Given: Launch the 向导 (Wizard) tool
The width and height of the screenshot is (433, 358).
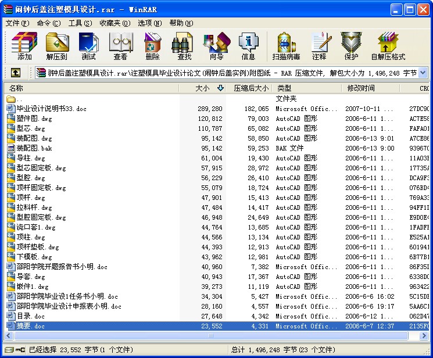Looking at the screenshot, I should [216, 46].
